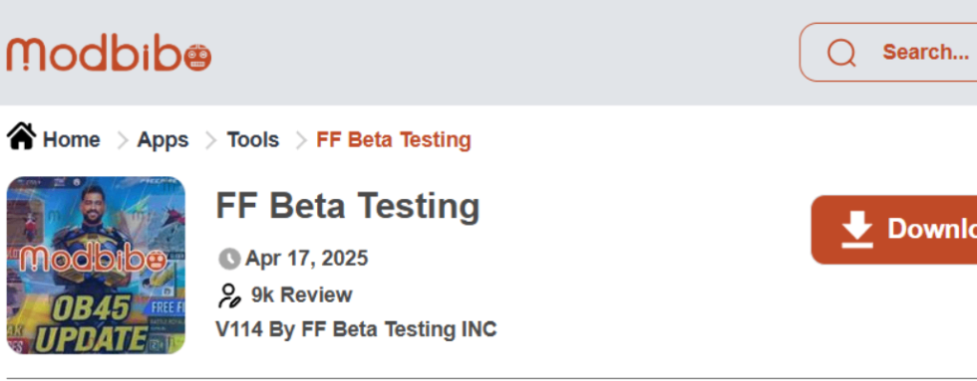Focus the Search input field
977x381 pixels.
click(888, 52)
